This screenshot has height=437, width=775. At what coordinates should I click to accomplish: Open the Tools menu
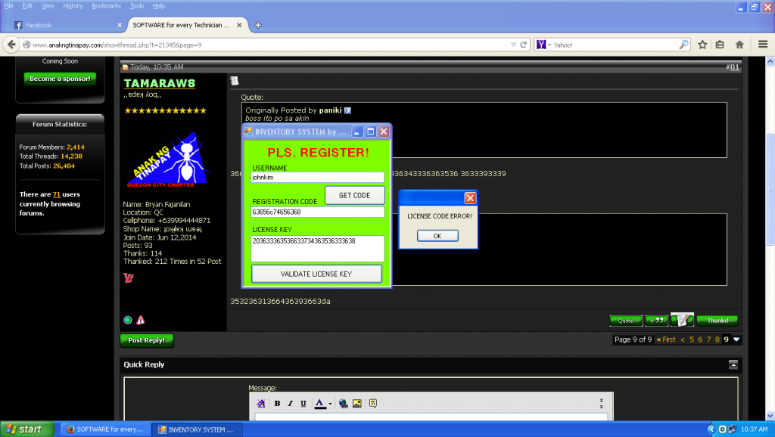click(137, 6)
